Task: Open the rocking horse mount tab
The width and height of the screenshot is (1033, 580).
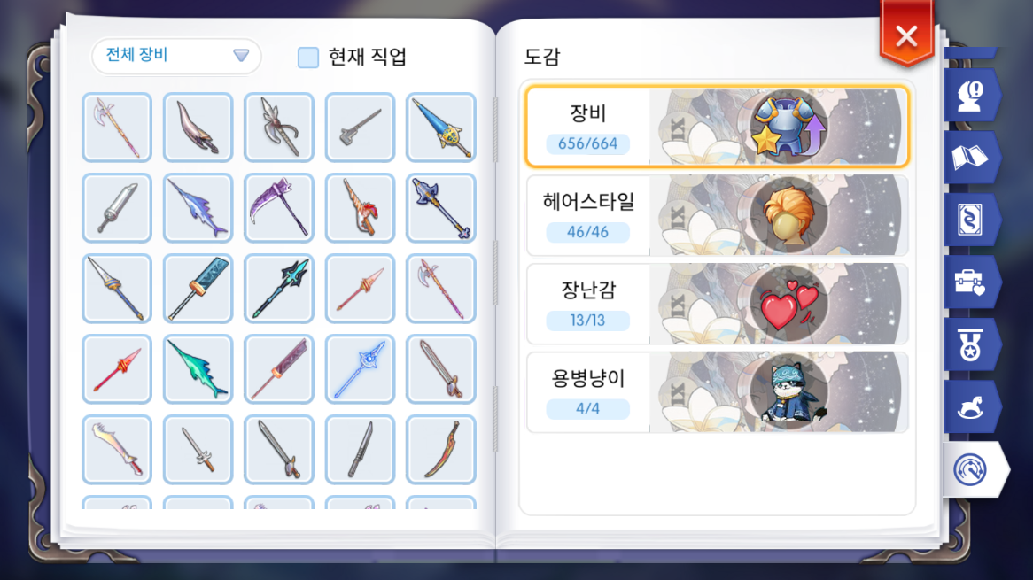Action: [x=970, y=406]
